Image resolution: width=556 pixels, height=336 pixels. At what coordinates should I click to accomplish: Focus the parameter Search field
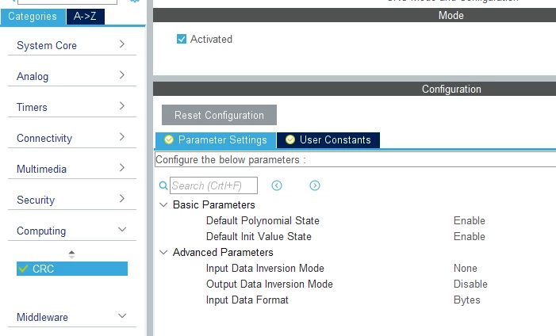click(213, 185)
